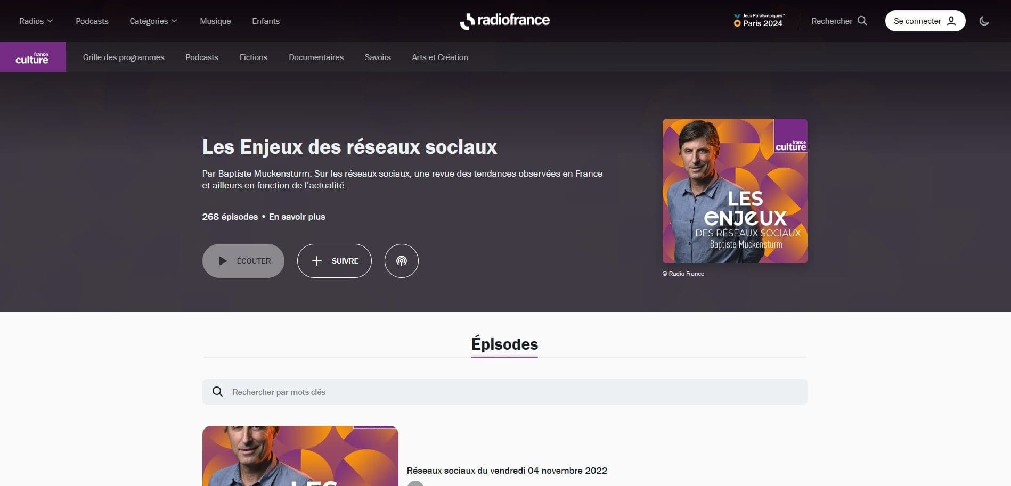The width and height of the screenshot is (1011, 486).
Task: Click the Rechercher search button
Action: click(x=839, y=21)
